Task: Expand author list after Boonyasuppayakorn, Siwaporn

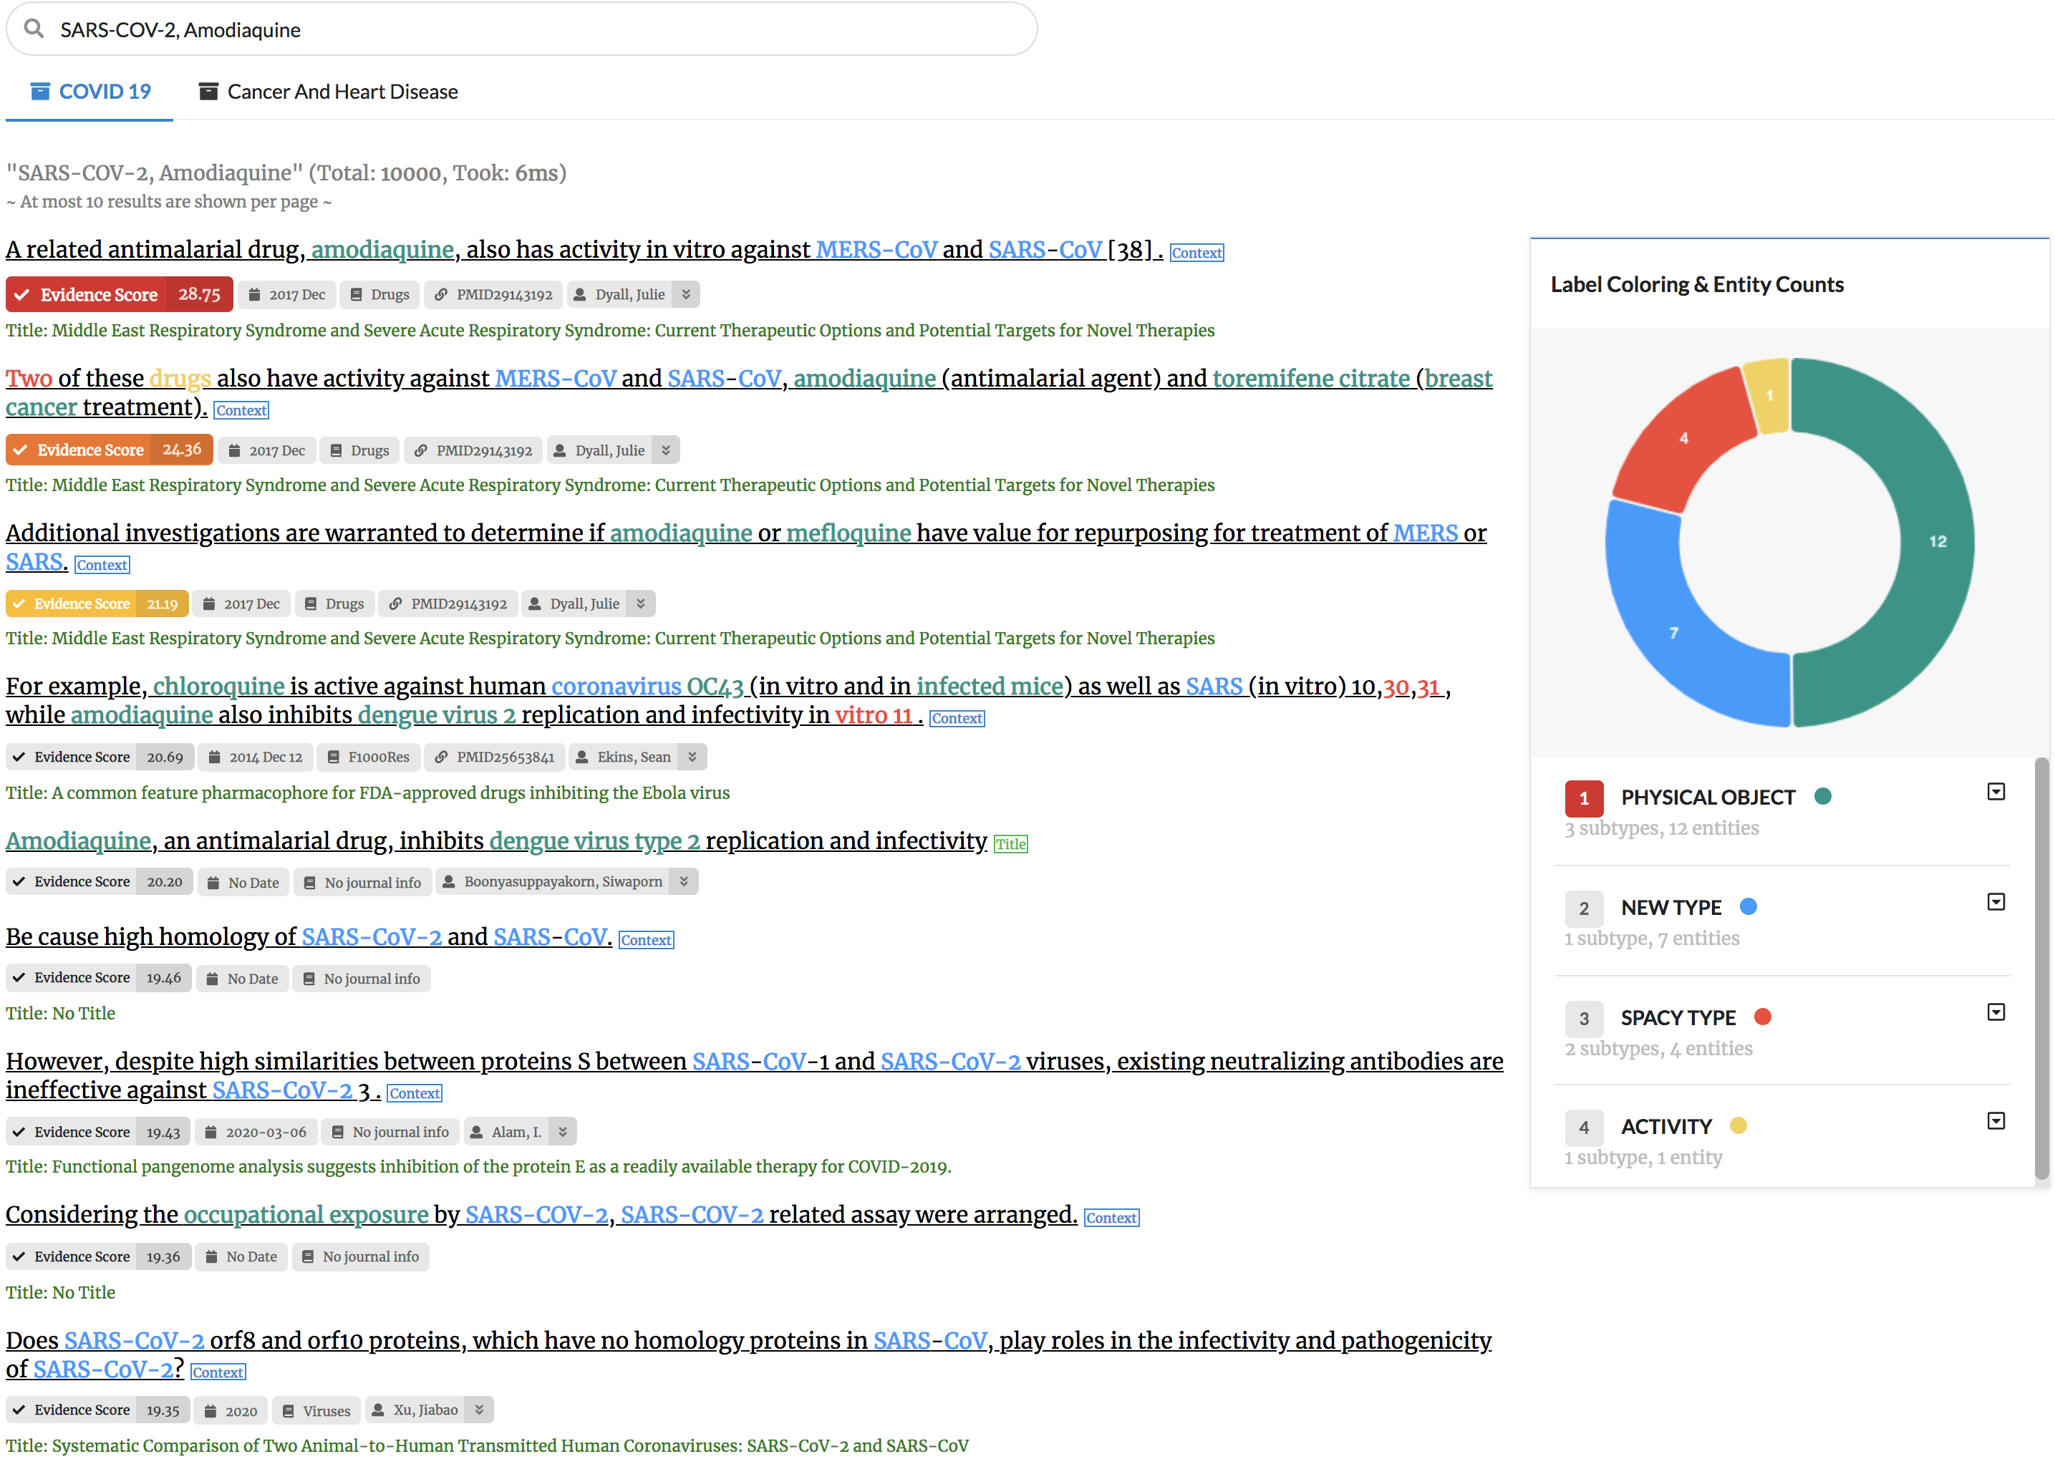Action: point(684,881)
